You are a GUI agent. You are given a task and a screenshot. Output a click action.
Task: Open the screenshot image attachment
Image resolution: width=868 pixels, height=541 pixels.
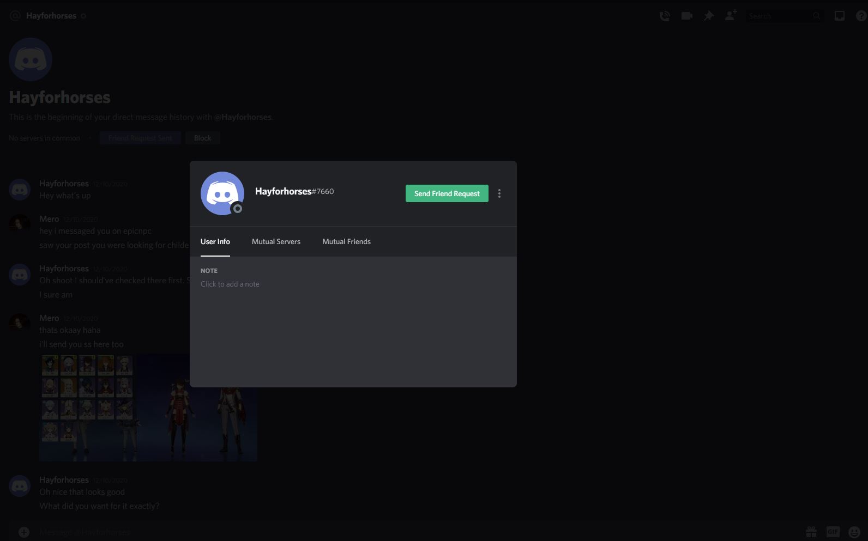(148, 408)
